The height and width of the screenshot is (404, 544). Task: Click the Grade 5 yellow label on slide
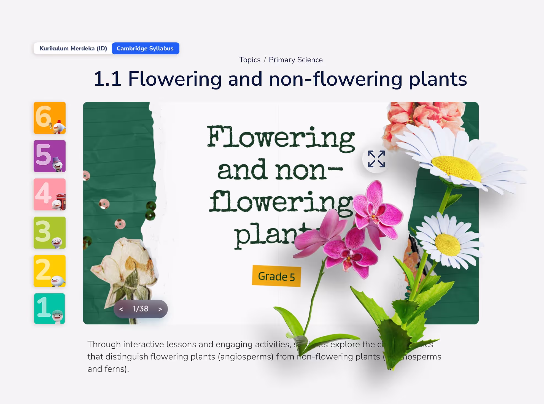pyautogui.click(x=276, y=276)
